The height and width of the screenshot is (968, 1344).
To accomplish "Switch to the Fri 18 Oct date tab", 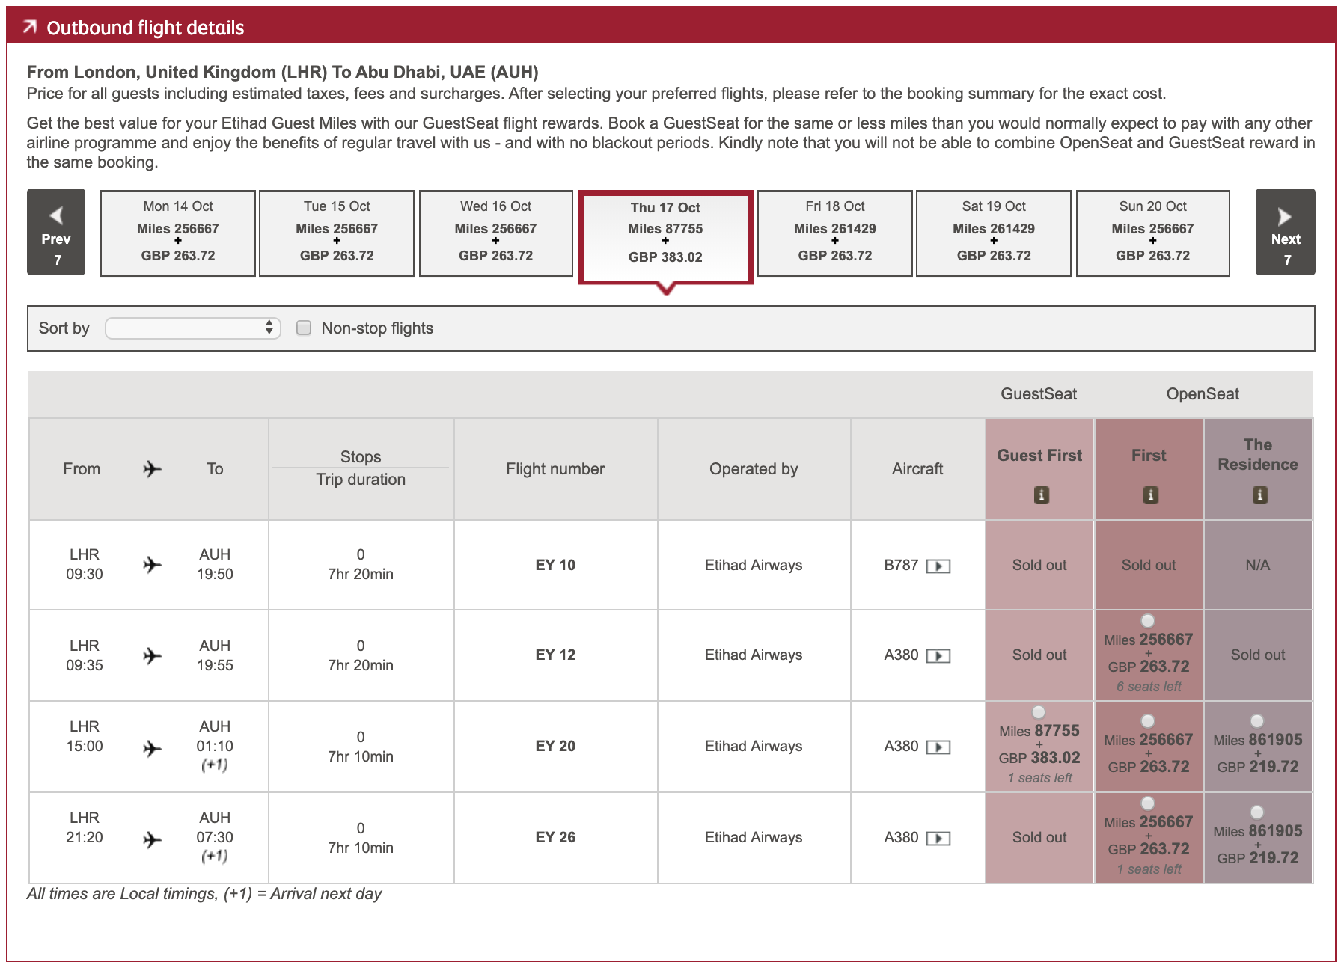I will click(834, 233).
